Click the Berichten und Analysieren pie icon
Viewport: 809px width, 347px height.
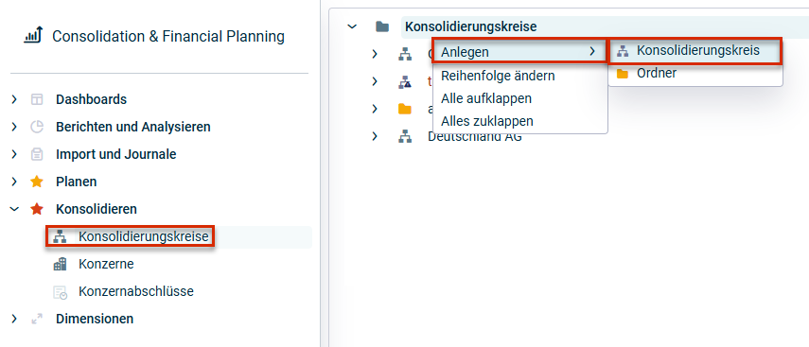coord(37,127)
